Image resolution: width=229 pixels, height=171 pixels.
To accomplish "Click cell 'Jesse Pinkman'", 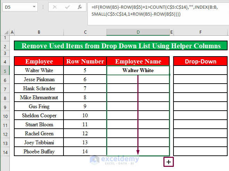I will [39, 79].
